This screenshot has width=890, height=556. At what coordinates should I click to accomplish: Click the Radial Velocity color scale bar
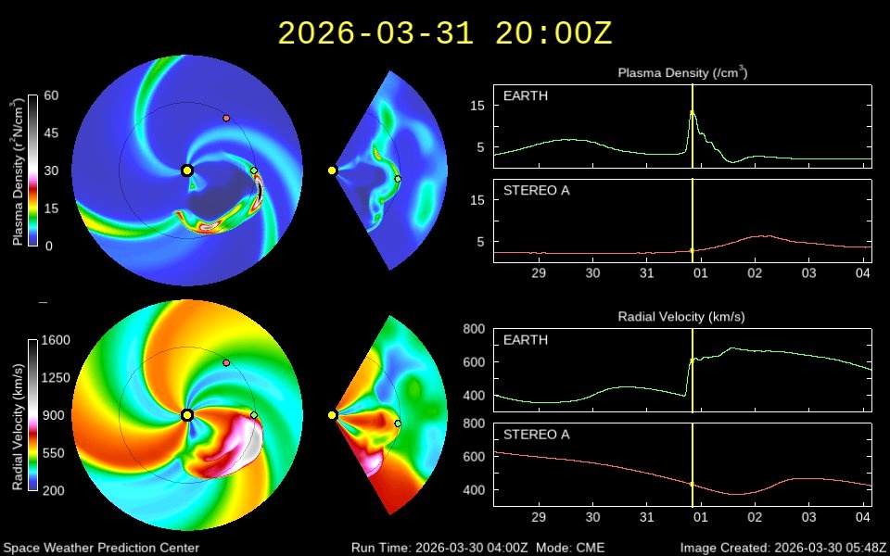(x=33, y=414)
